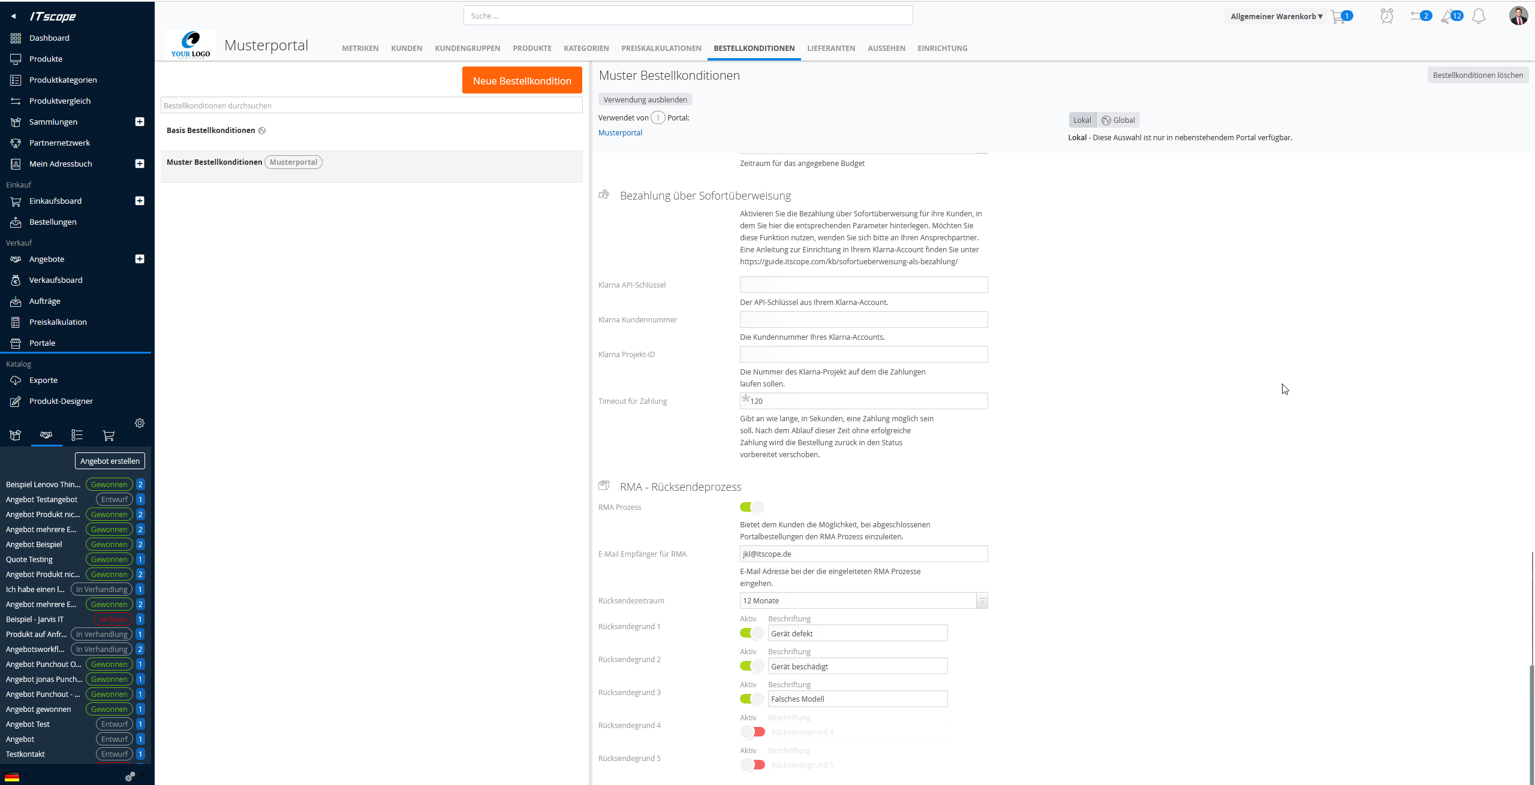Expand Mein Adressbuch plus button

140,164
